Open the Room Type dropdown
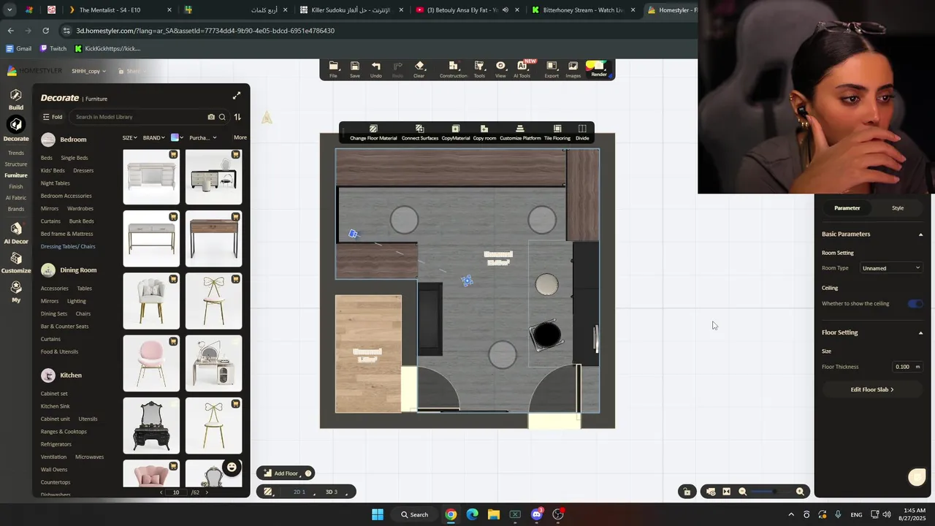This screenshot has height=526, width=935. coord(891,268)
